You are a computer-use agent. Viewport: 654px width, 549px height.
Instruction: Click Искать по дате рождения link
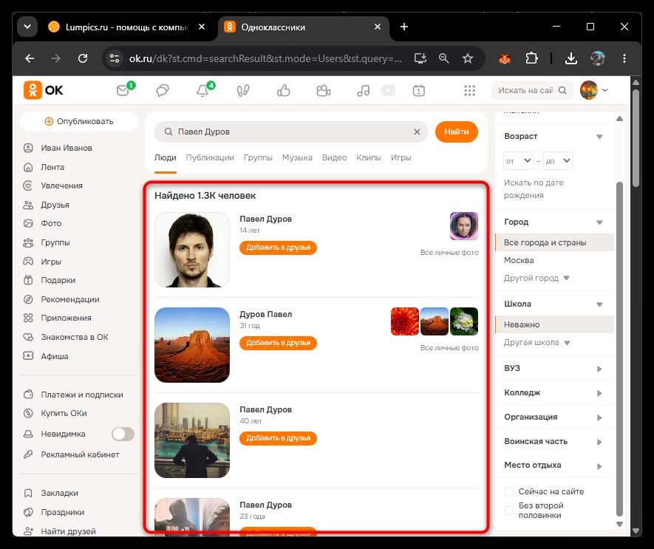(x=534, y=189)
